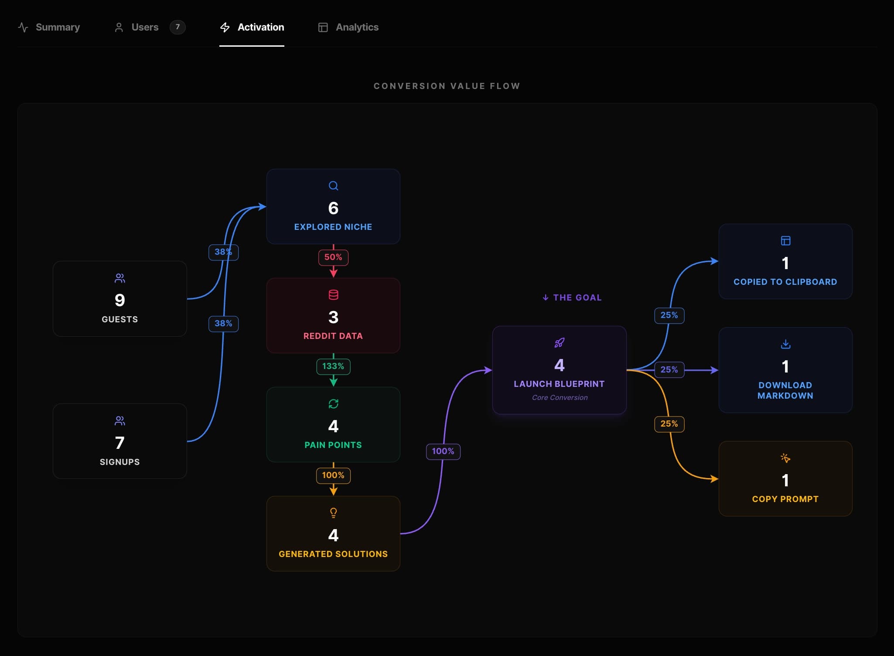Select the clipboard icon on Copied to Clipboard
894x656 pixels.
[785, 241]
